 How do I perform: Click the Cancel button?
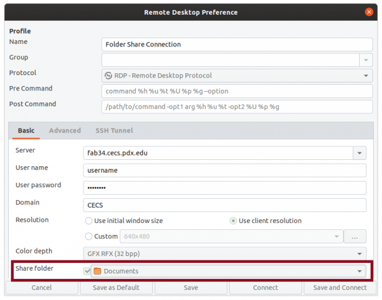coord(41,287)
